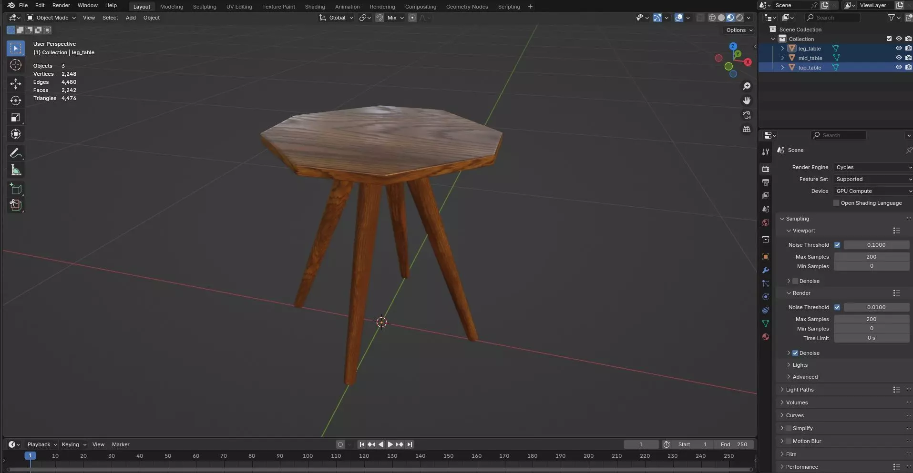Select the Cursor tool in toolbar
Image resolution: width=913 pixels, height=473 pixels.
pos(16,65)
